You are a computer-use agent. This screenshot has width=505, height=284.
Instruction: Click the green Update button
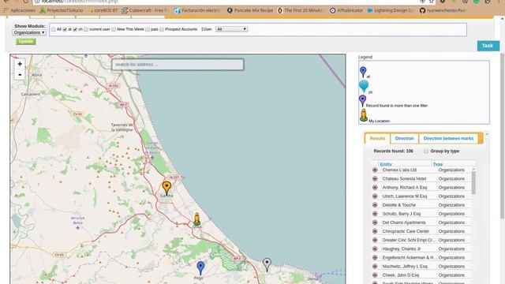click(26, 41)
